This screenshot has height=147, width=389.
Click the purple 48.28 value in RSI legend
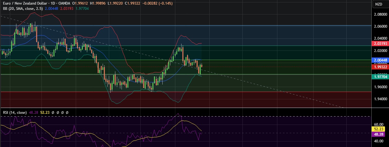pos(33,113)
